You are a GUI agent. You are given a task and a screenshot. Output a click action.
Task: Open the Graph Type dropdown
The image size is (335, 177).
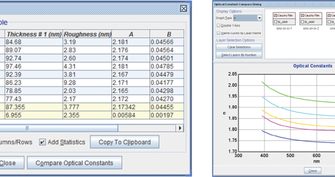click(x=260, y=18)
